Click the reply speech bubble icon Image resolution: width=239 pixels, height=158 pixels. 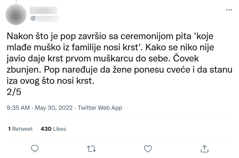click(35, 149)
